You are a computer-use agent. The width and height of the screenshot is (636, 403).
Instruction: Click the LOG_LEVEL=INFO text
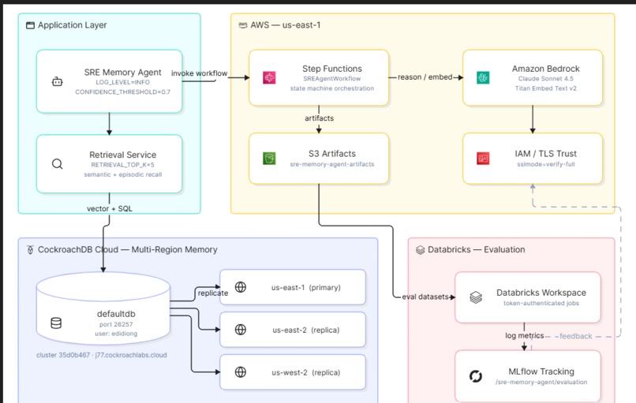pos(122,82)
